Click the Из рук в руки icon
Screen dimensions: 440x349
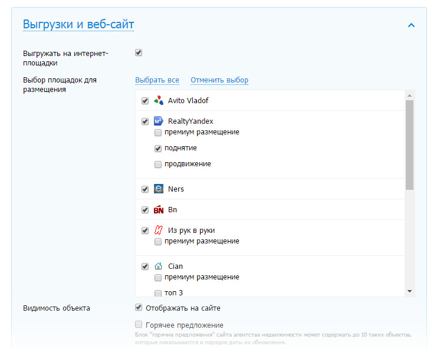coord(159,231)
